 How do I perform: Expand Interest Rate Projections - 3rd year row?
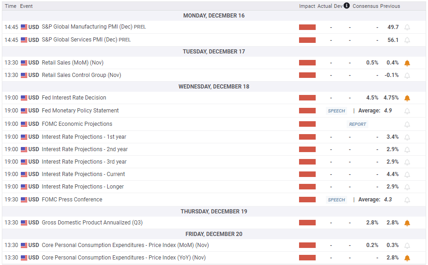tap(84, 162)
